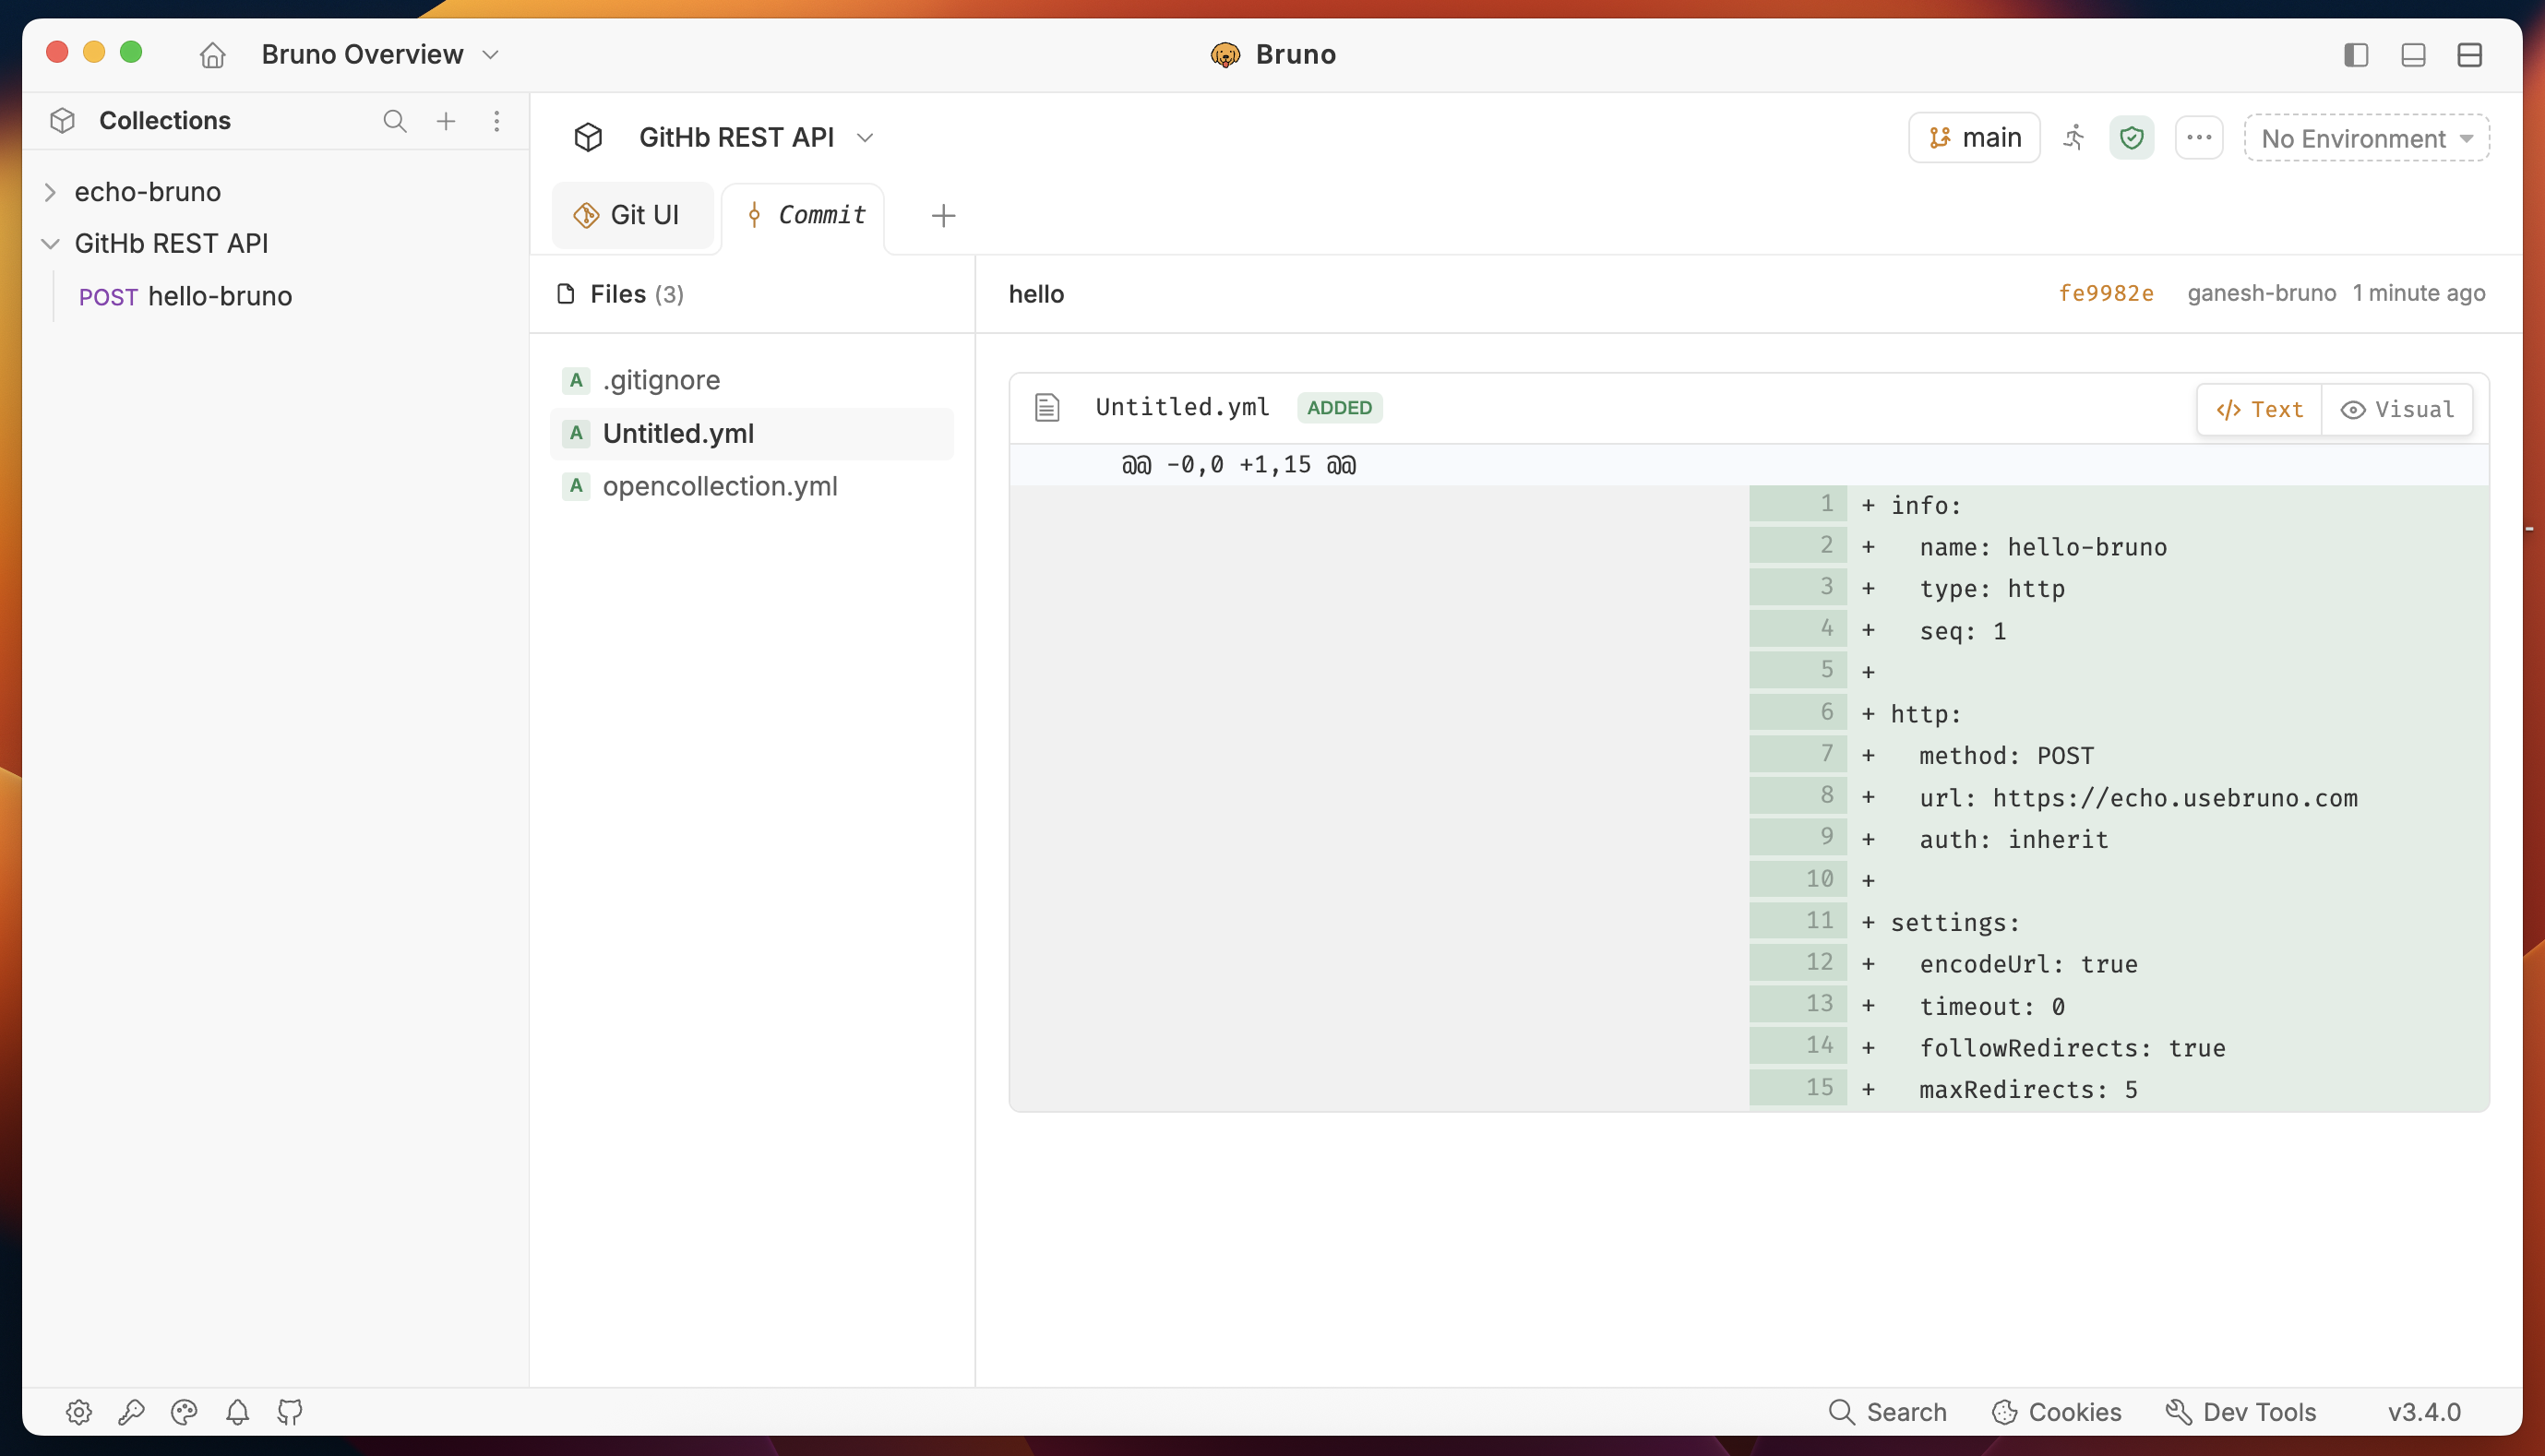This screenshot has height=1456, width=2545.
Task: Click the version v3.4.0 label
Action: 2424,1411
